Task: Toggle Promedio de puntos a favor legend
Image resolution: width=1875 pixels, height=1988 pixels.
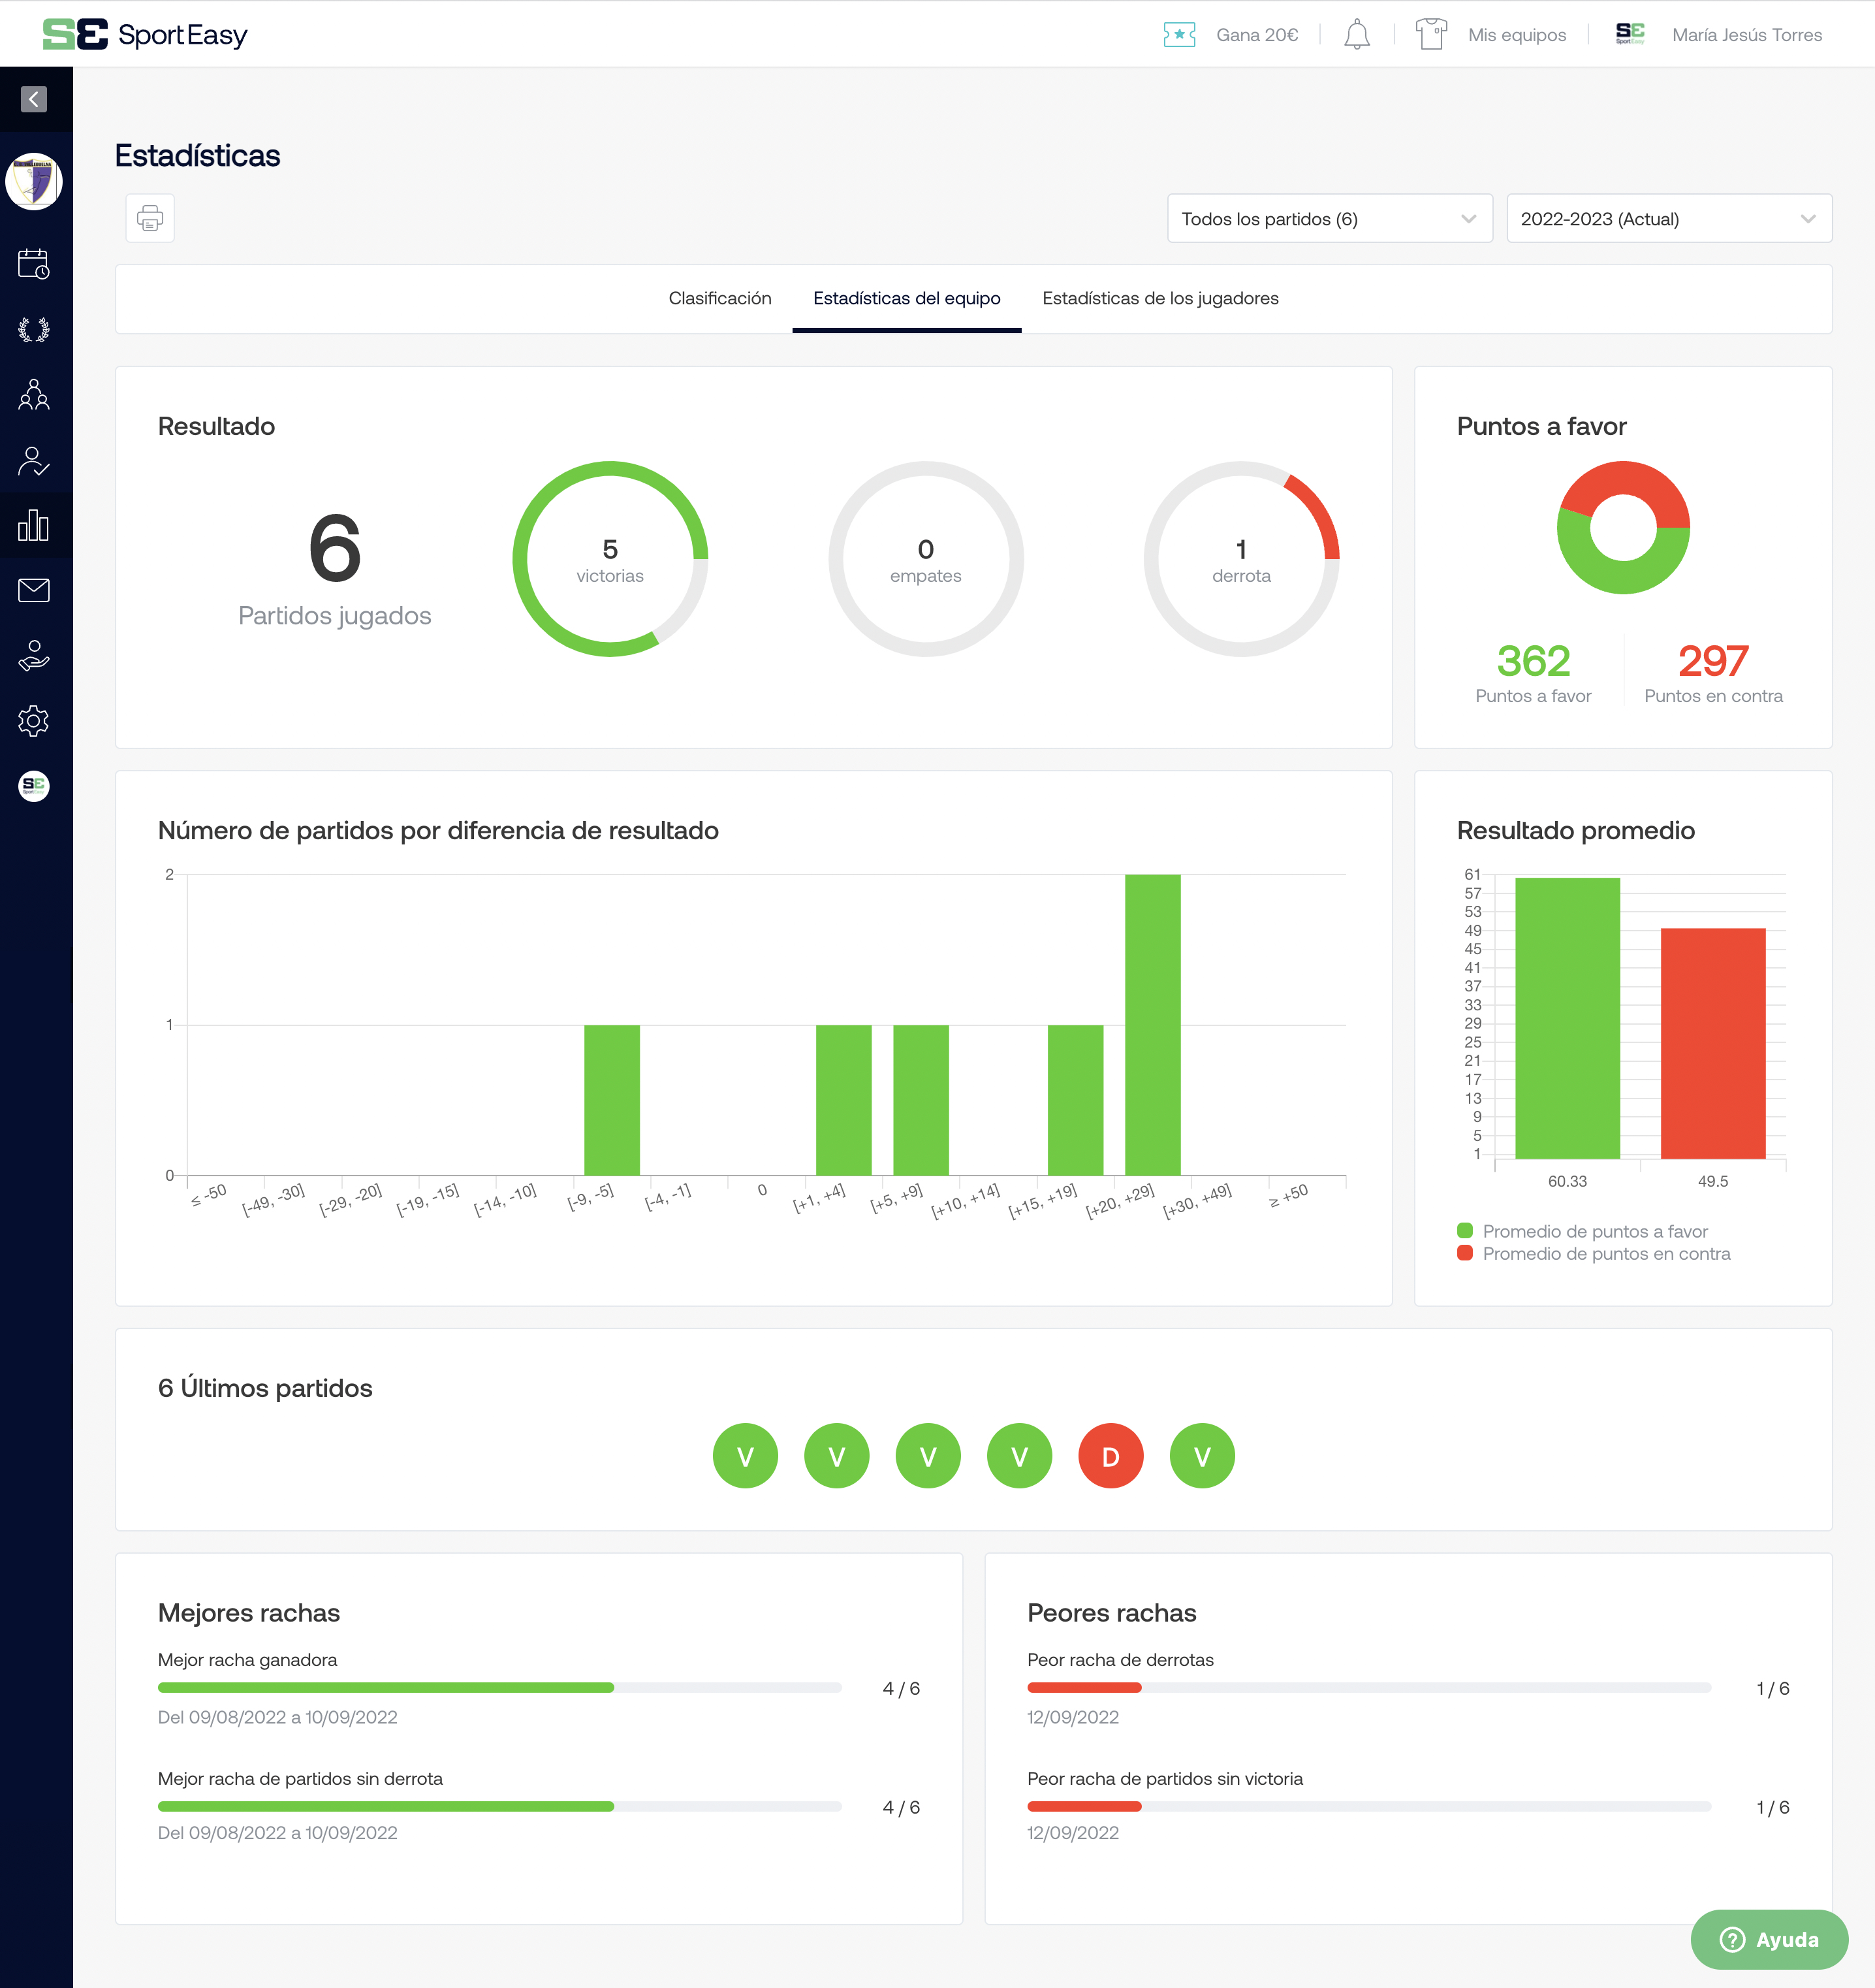Action: pos(1583,1231)
